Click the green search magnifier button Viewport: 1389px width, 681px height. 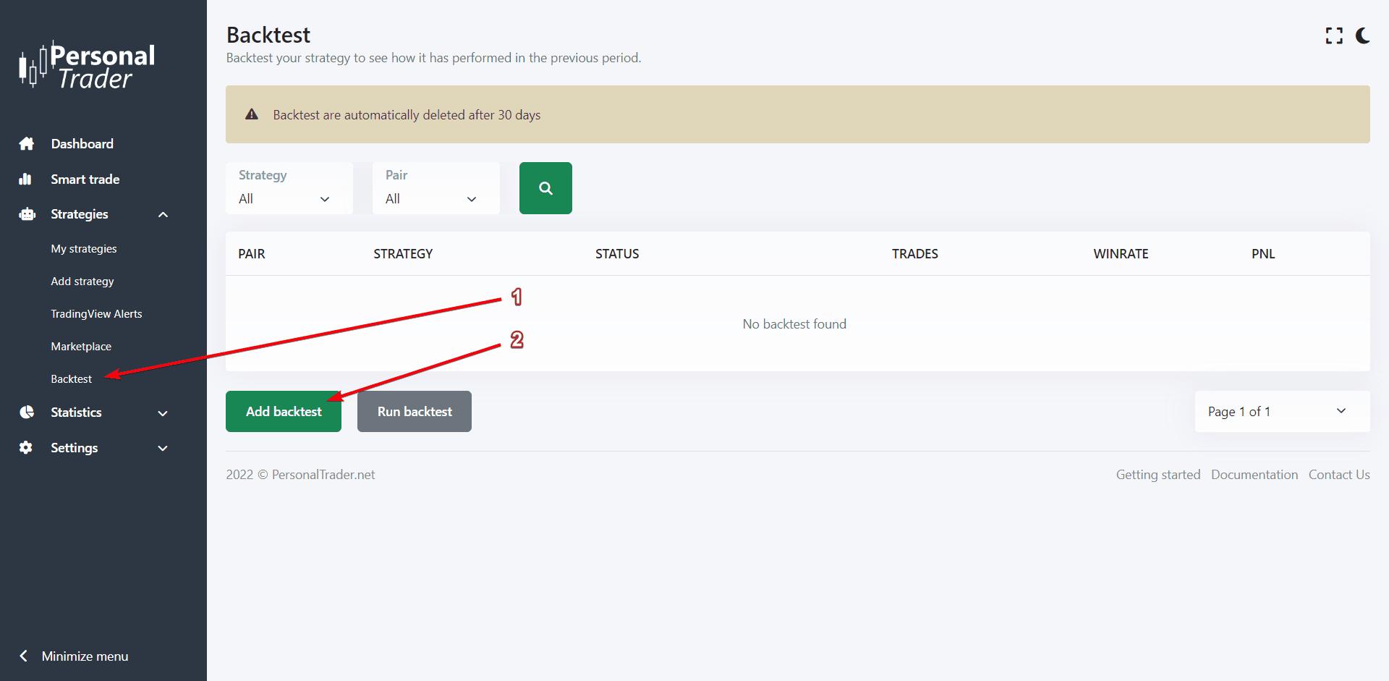pos(545,188)
